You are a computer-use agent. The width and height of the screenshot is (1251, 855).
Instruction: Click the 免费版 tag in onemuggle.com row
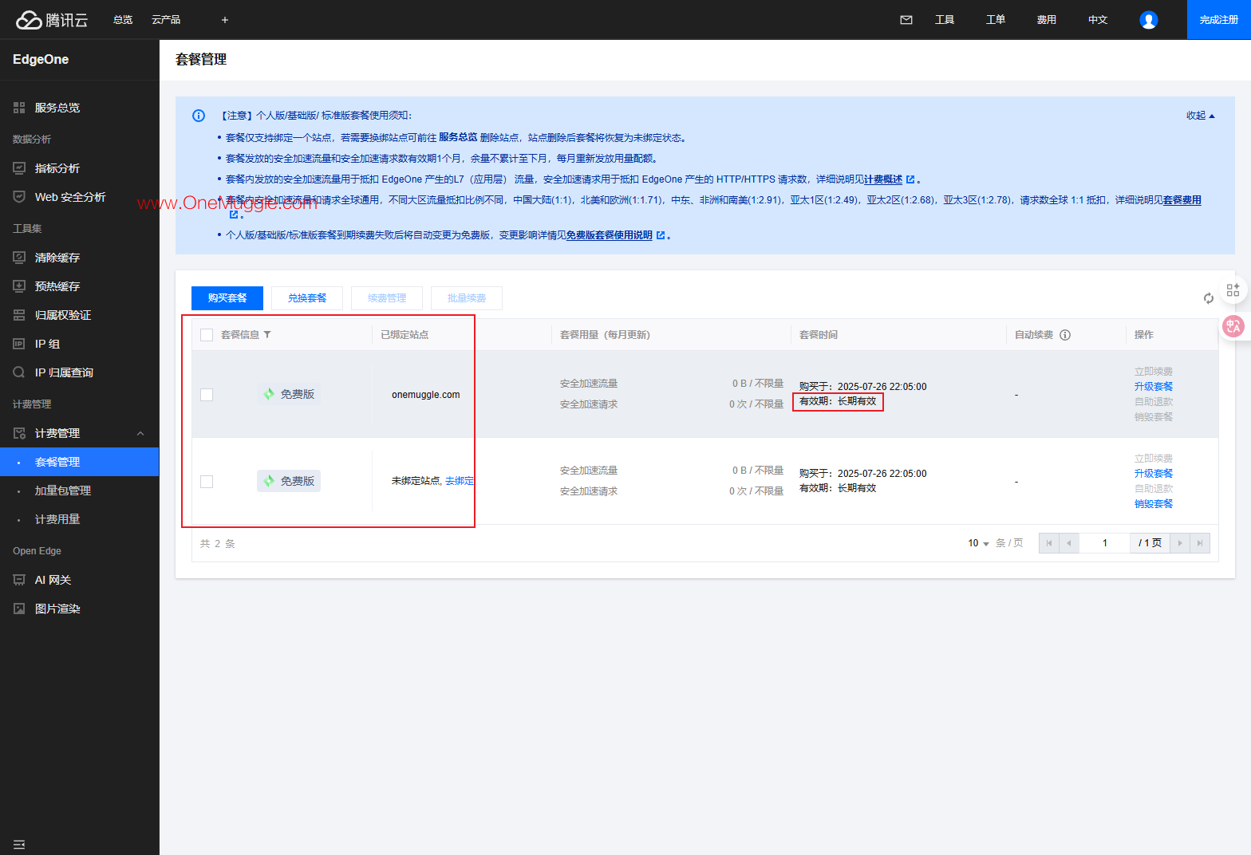point(289,394)
